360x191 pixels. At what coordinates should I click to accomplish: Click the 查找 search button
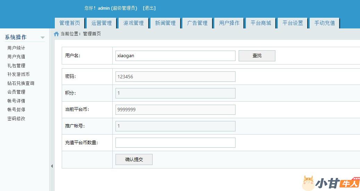point(257,56)
